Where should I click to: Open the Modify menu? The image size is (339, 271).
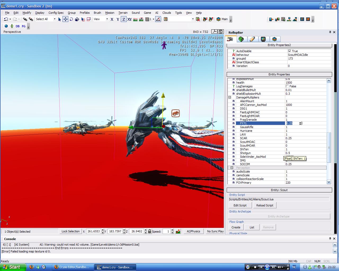click(27, 13)
